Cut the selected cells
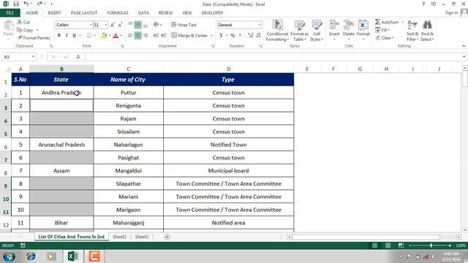The image size is (468, 263). 23,22
